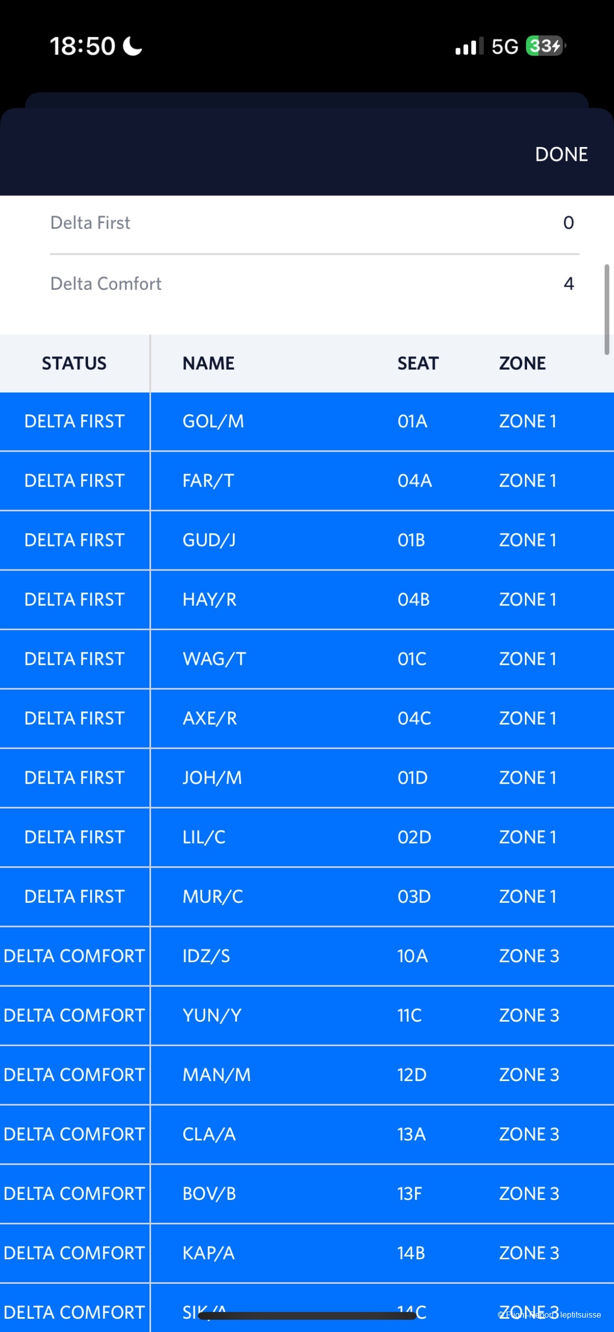614x1332 pixels.
Task: Tap the cellular signal bars icon
Action: (469, 47)
